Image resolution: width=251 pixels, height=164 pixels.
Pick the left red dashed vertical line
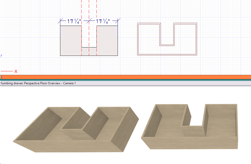81,10
